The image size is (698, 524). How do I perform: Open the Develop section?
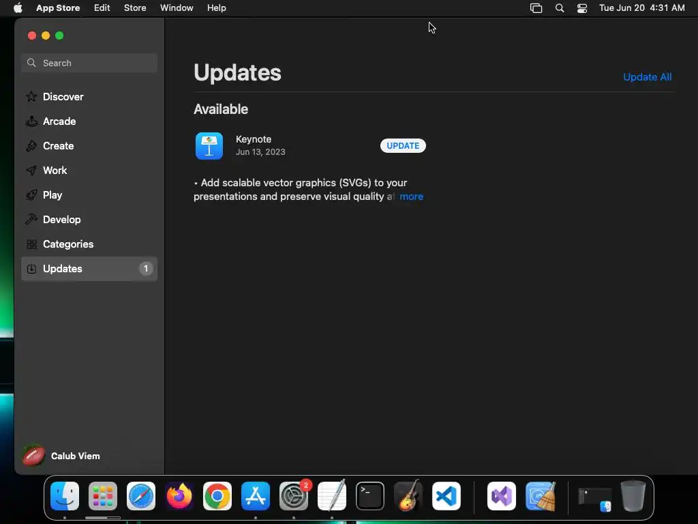coord(89,219)
